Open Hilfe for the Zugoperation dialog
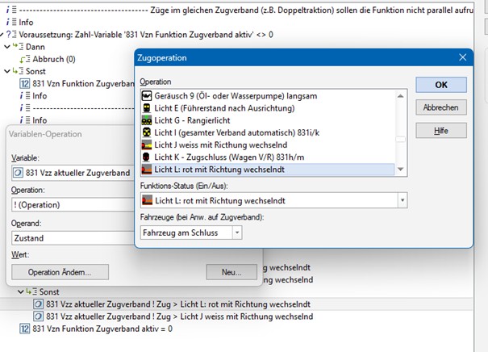 440,130
